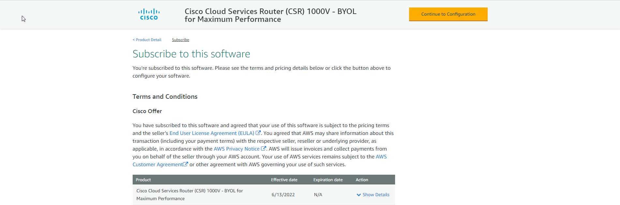This screenshot has width=620, height=205.
Task: Click the Cisco logo
Action: [149, 14]
